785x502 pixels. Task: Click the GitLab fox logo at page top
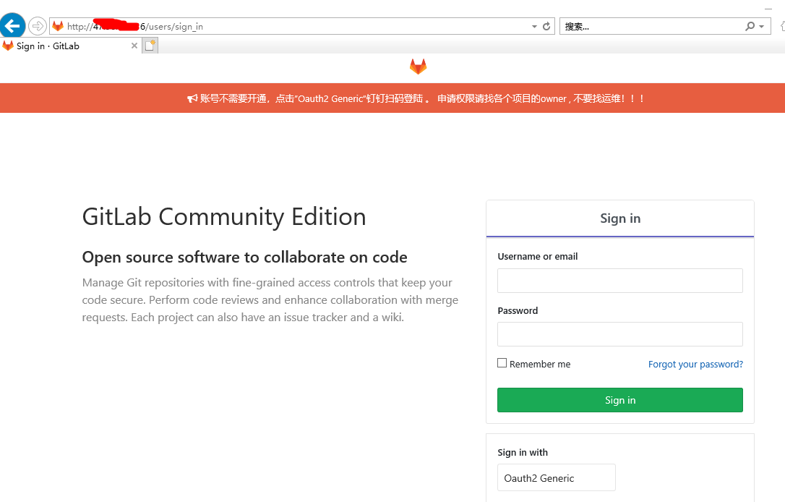click(418, 66)
